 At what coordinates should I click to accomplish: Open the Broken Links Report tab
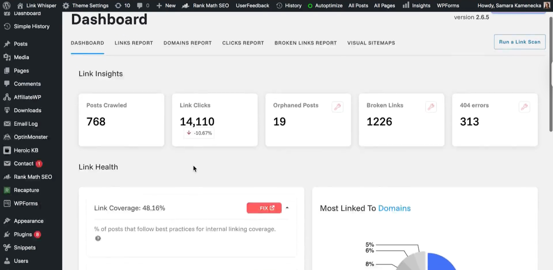point(306,43)
